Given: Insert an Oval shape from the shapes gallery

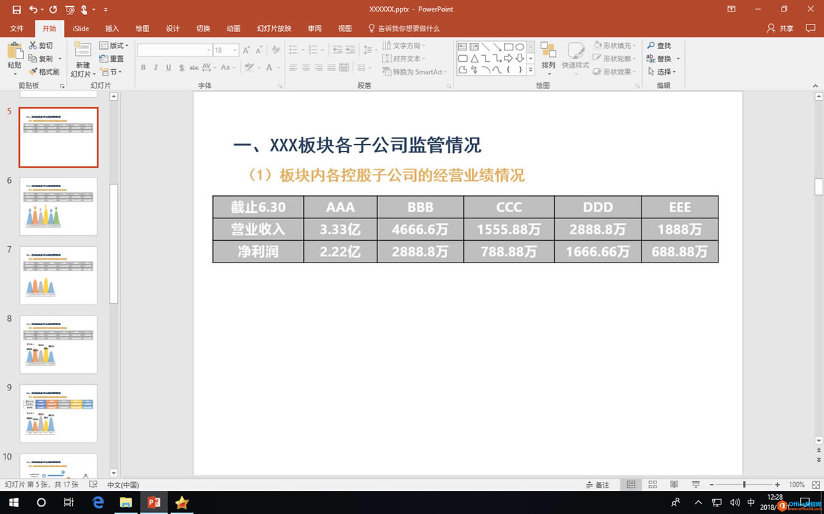Looking at the screenshot, I should [x=521, y=47].
